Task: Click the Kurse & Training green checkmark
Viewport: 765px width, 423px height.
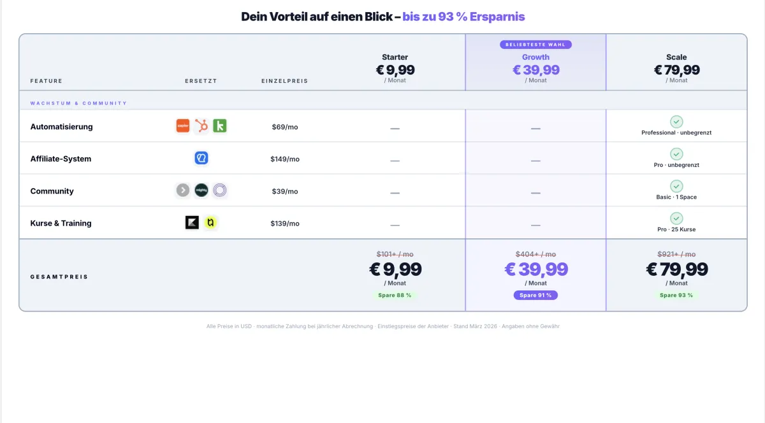Action: click(676, 218)
